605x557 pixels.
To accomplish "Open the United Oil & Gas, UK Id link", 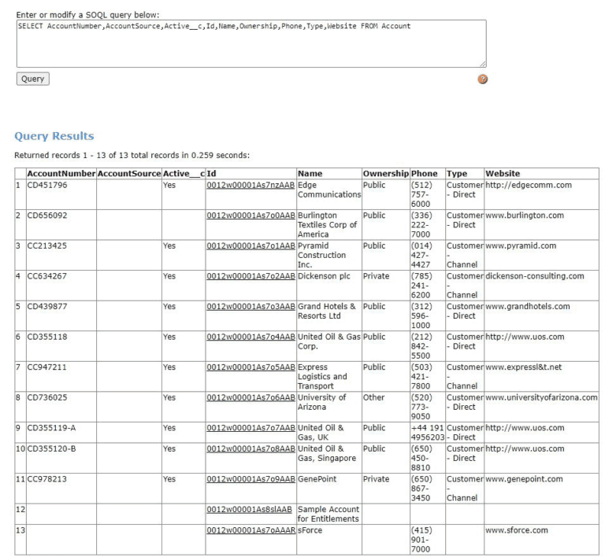I will pyautogui.click(x=251, y=428).
